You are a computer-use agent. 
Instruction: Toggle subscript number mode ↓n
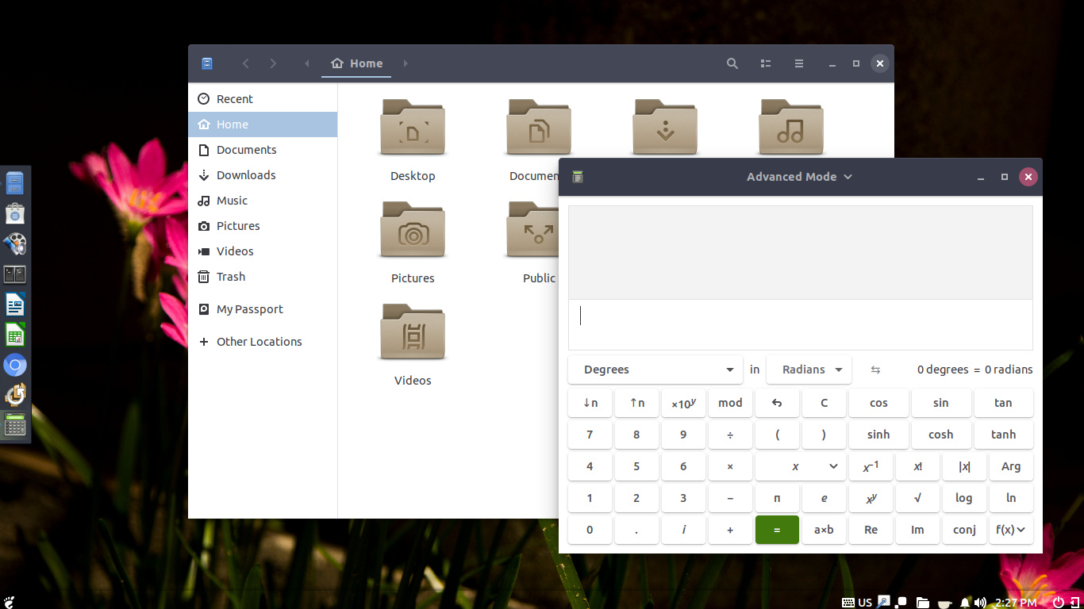click(590, 402)
